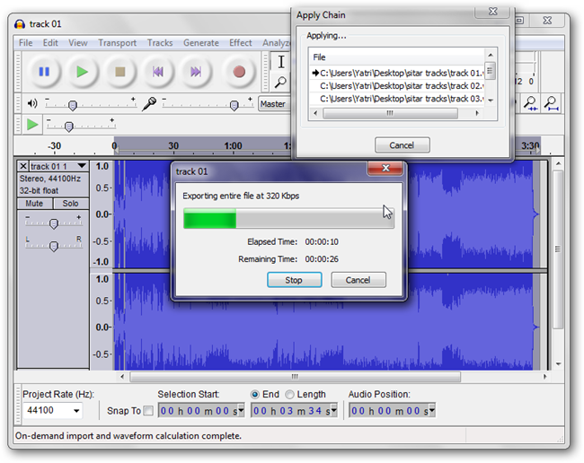Viewport: 584px width, 463px height.
Task: Click the playback speed slider handle
Action: 68,127
